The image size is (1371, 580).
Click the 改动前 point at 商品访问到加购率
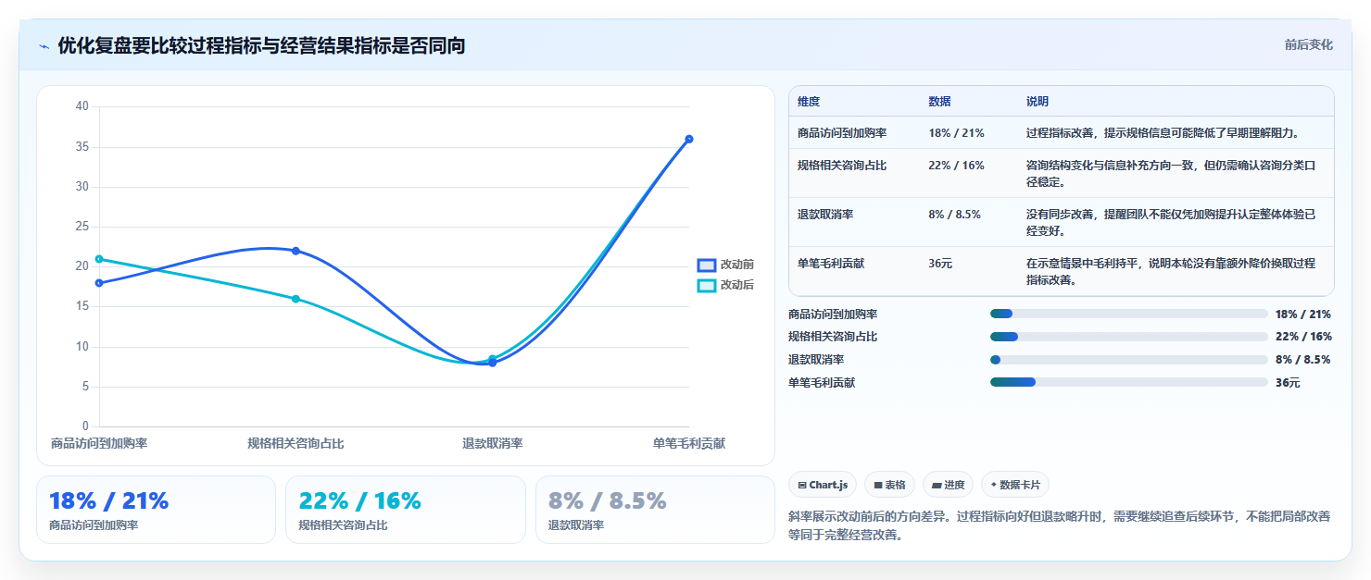coord(99,283)
